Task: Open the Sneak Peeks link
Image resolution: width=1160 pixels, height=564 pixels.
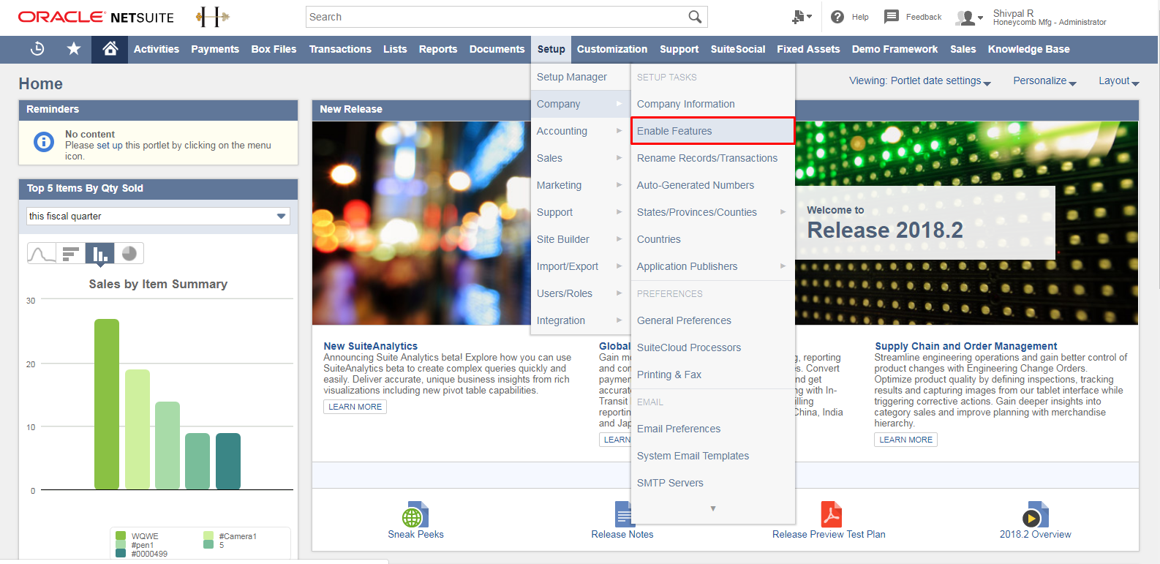Action: pos(415,534)
